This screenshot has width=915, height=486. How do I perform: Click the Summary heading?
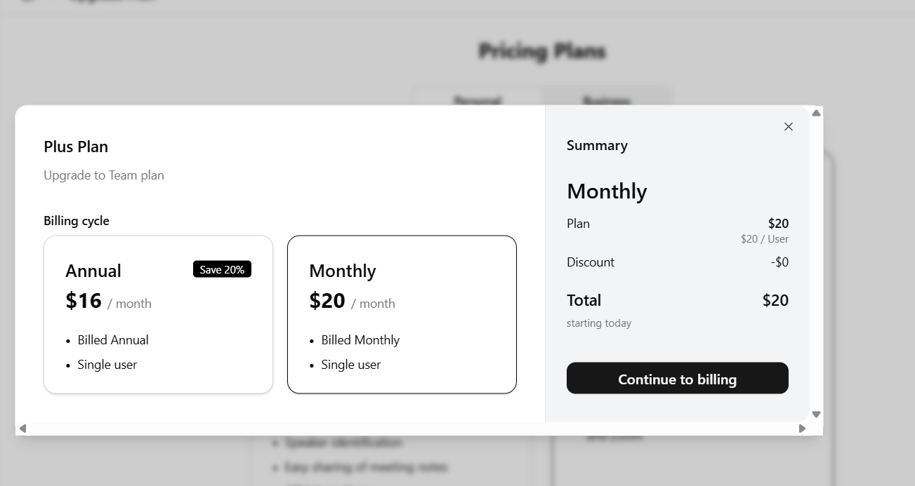coord(597,146)
